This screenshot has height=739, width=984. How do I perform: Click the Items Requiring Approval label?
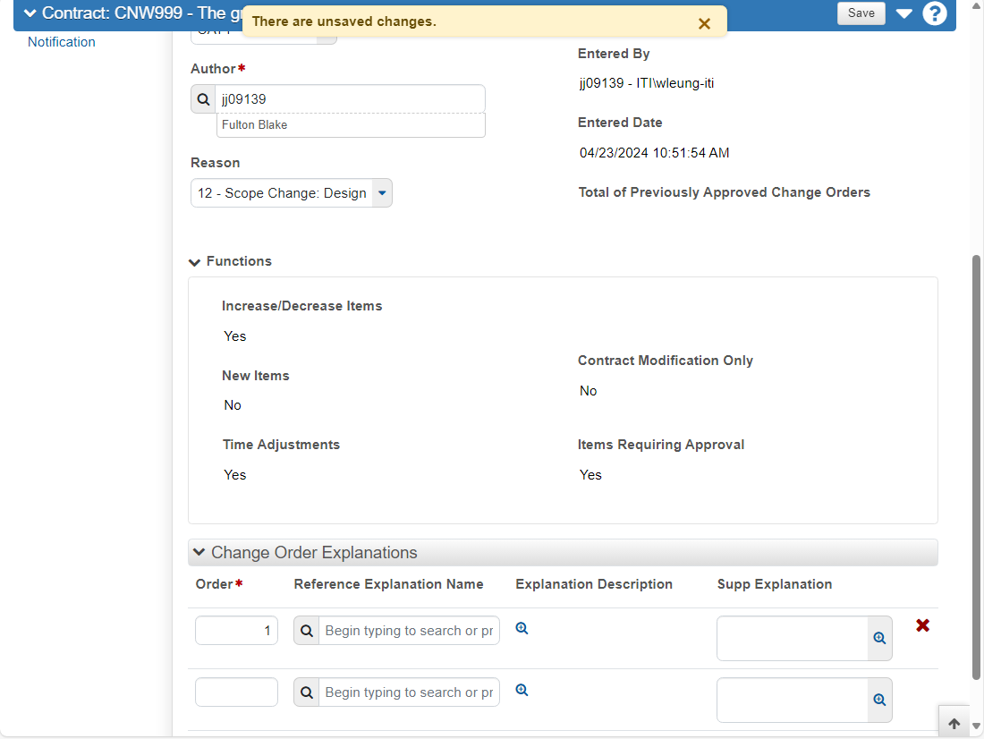click(661, 445)
